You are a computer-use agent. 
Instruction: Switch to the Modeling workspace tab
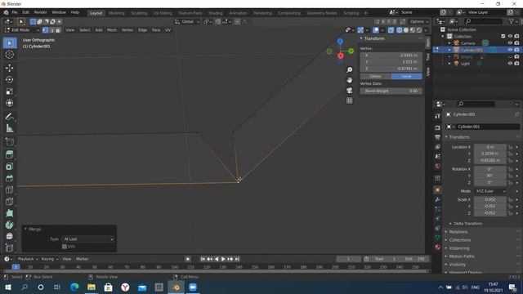116,13
